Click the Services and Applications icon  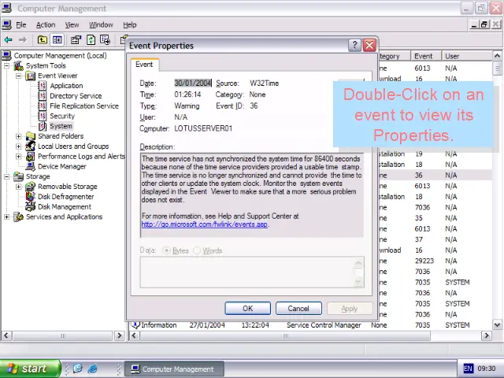click(x=19, y=217)
